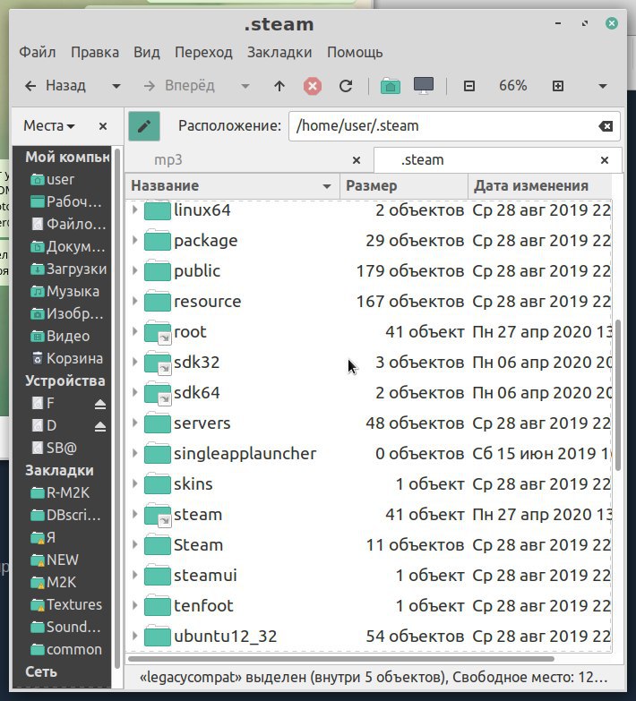Go back with the Назад button
Image resolution: width=636 pixels, height=701 pixels.
(x=56, y=86)
